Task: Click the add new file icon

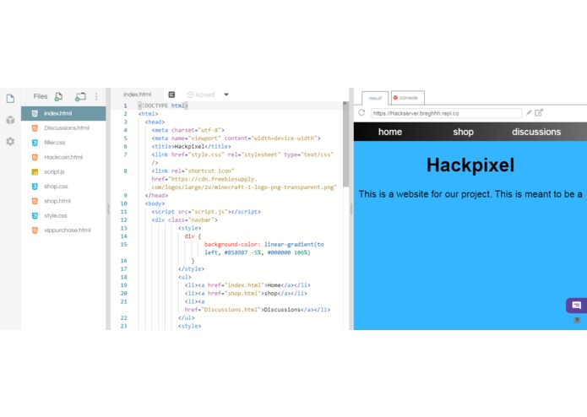Action: coord(58,96)
